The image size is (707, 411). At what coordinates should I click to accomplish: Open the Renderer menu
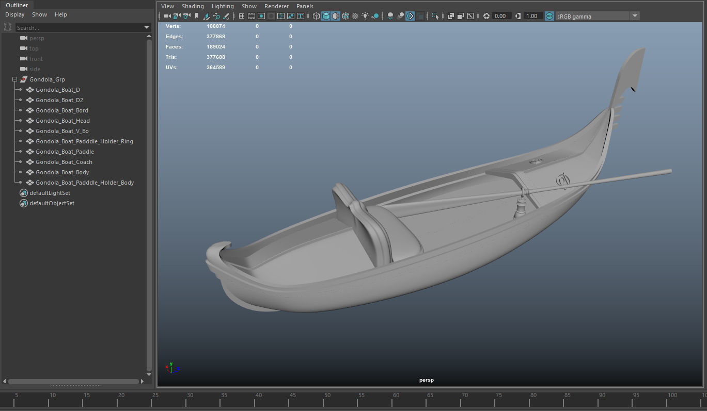pyautogui.click(x=276, y=6)
